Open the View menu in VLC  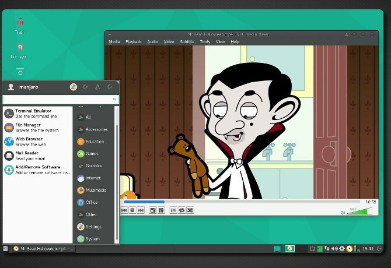(220, 42)
